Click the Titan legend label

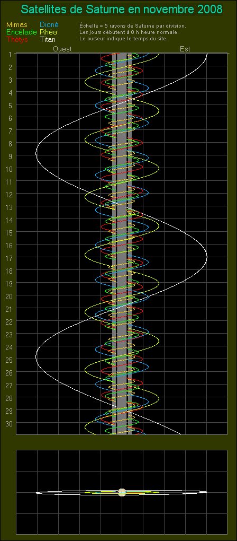point(48,40)
